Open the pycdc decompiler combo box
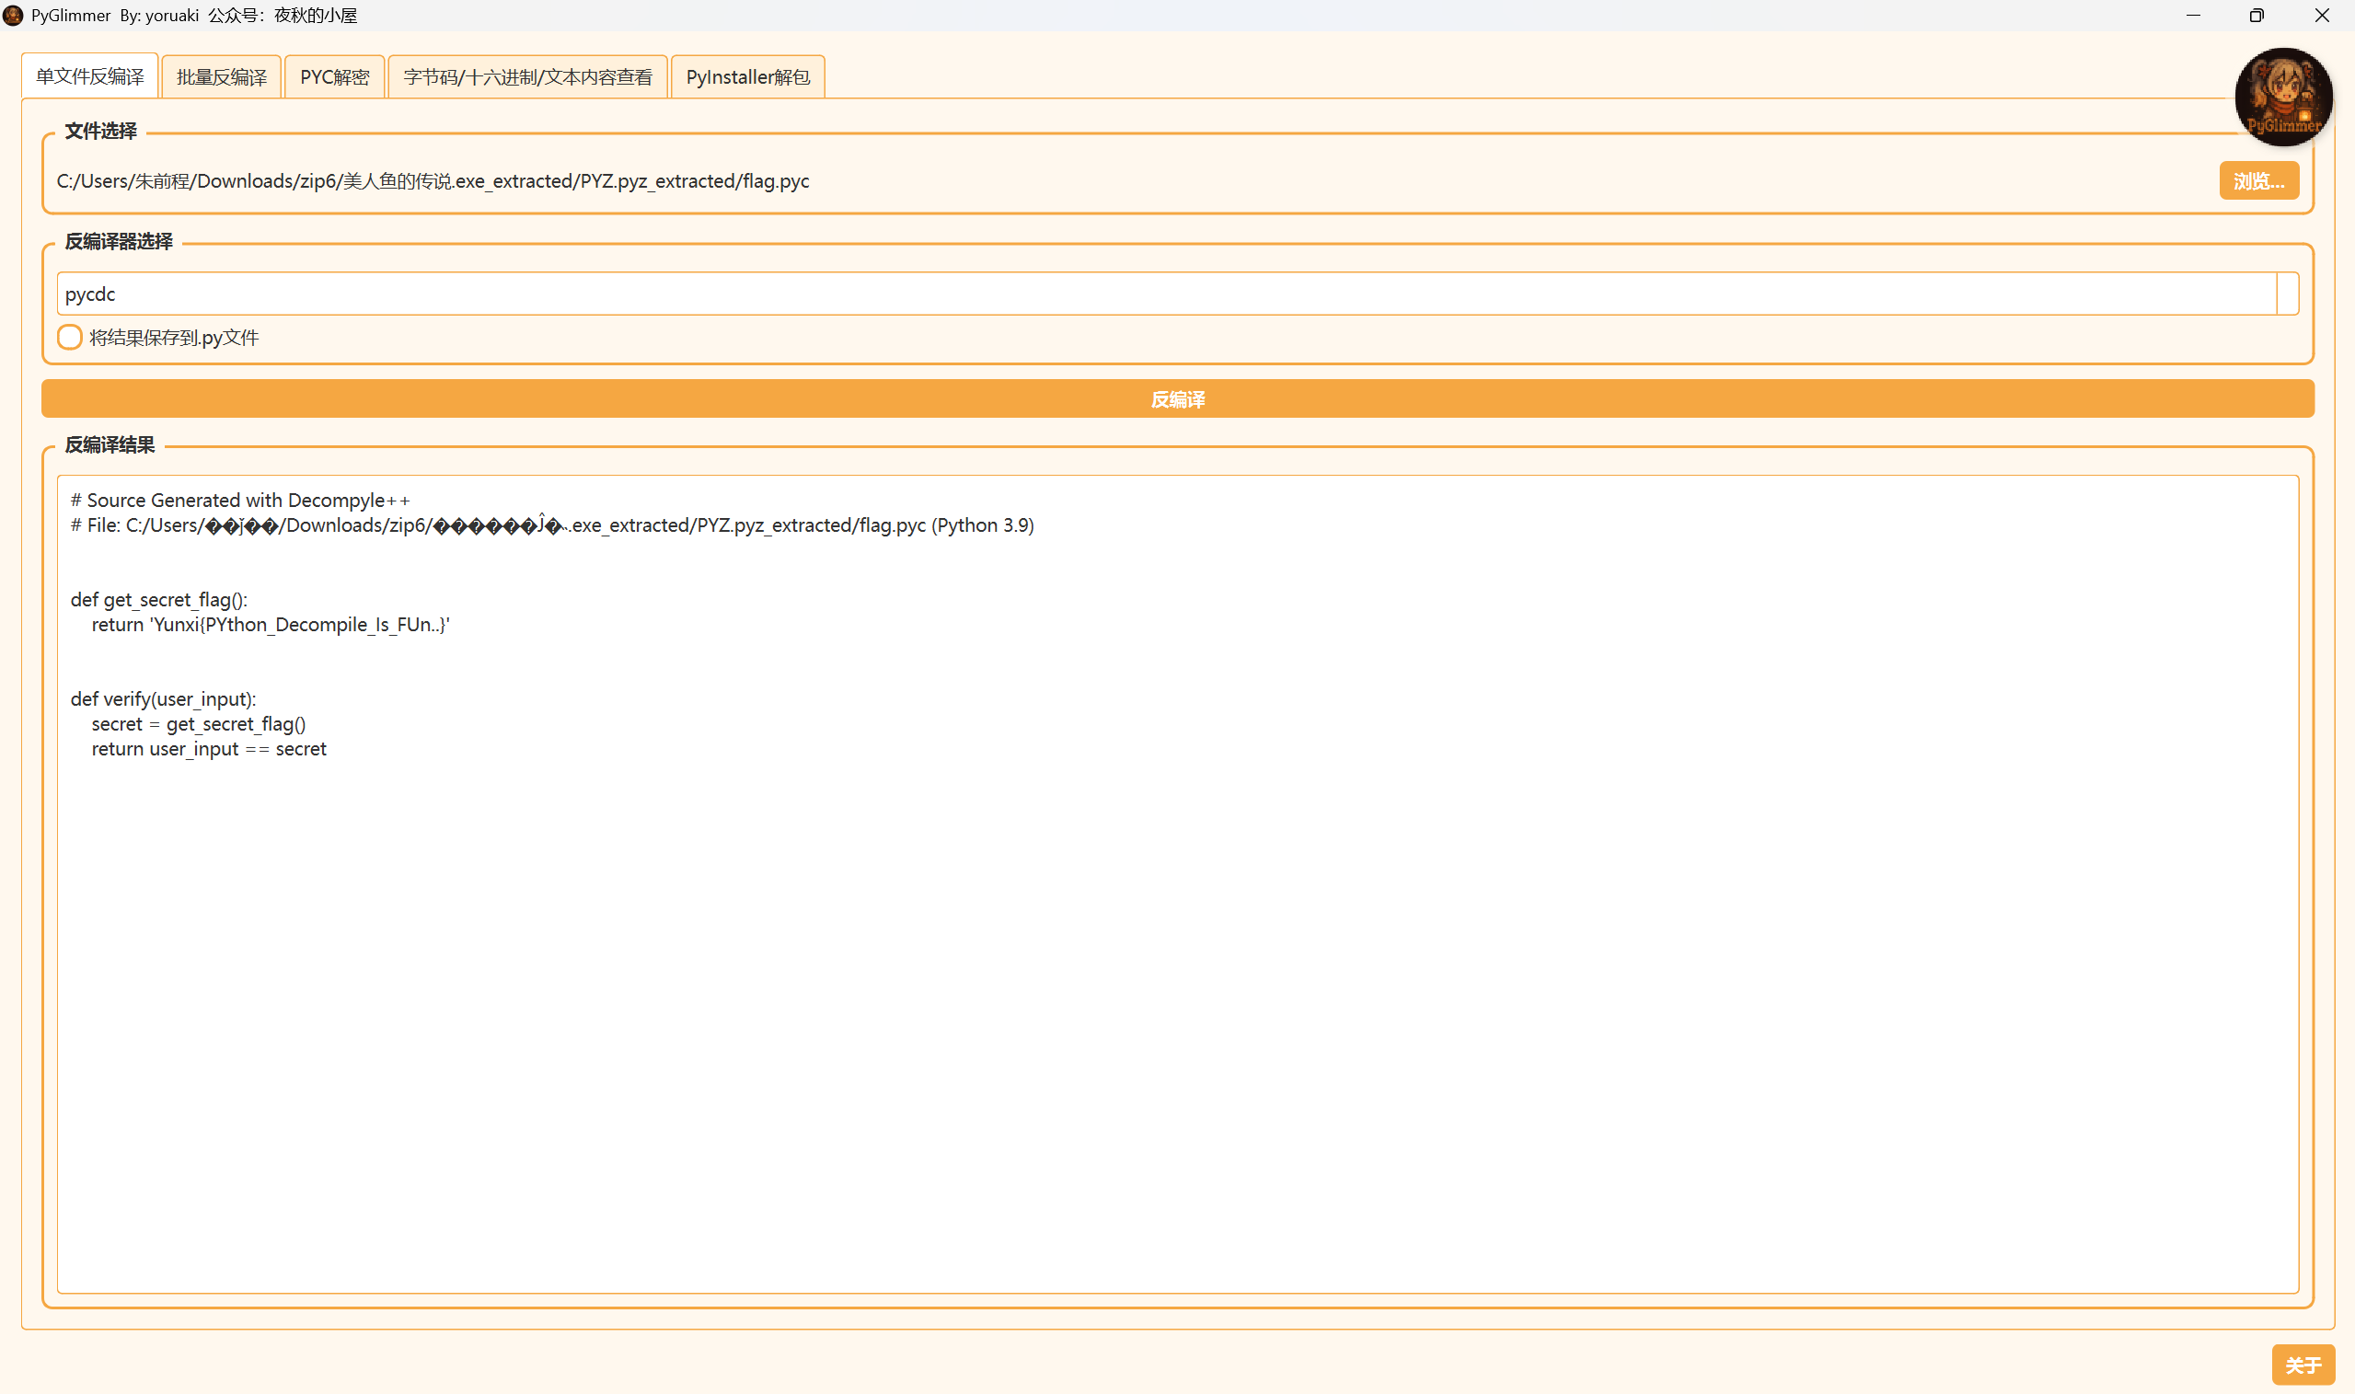This screenshot has width=2355, height=1394. coord(1165,294)
